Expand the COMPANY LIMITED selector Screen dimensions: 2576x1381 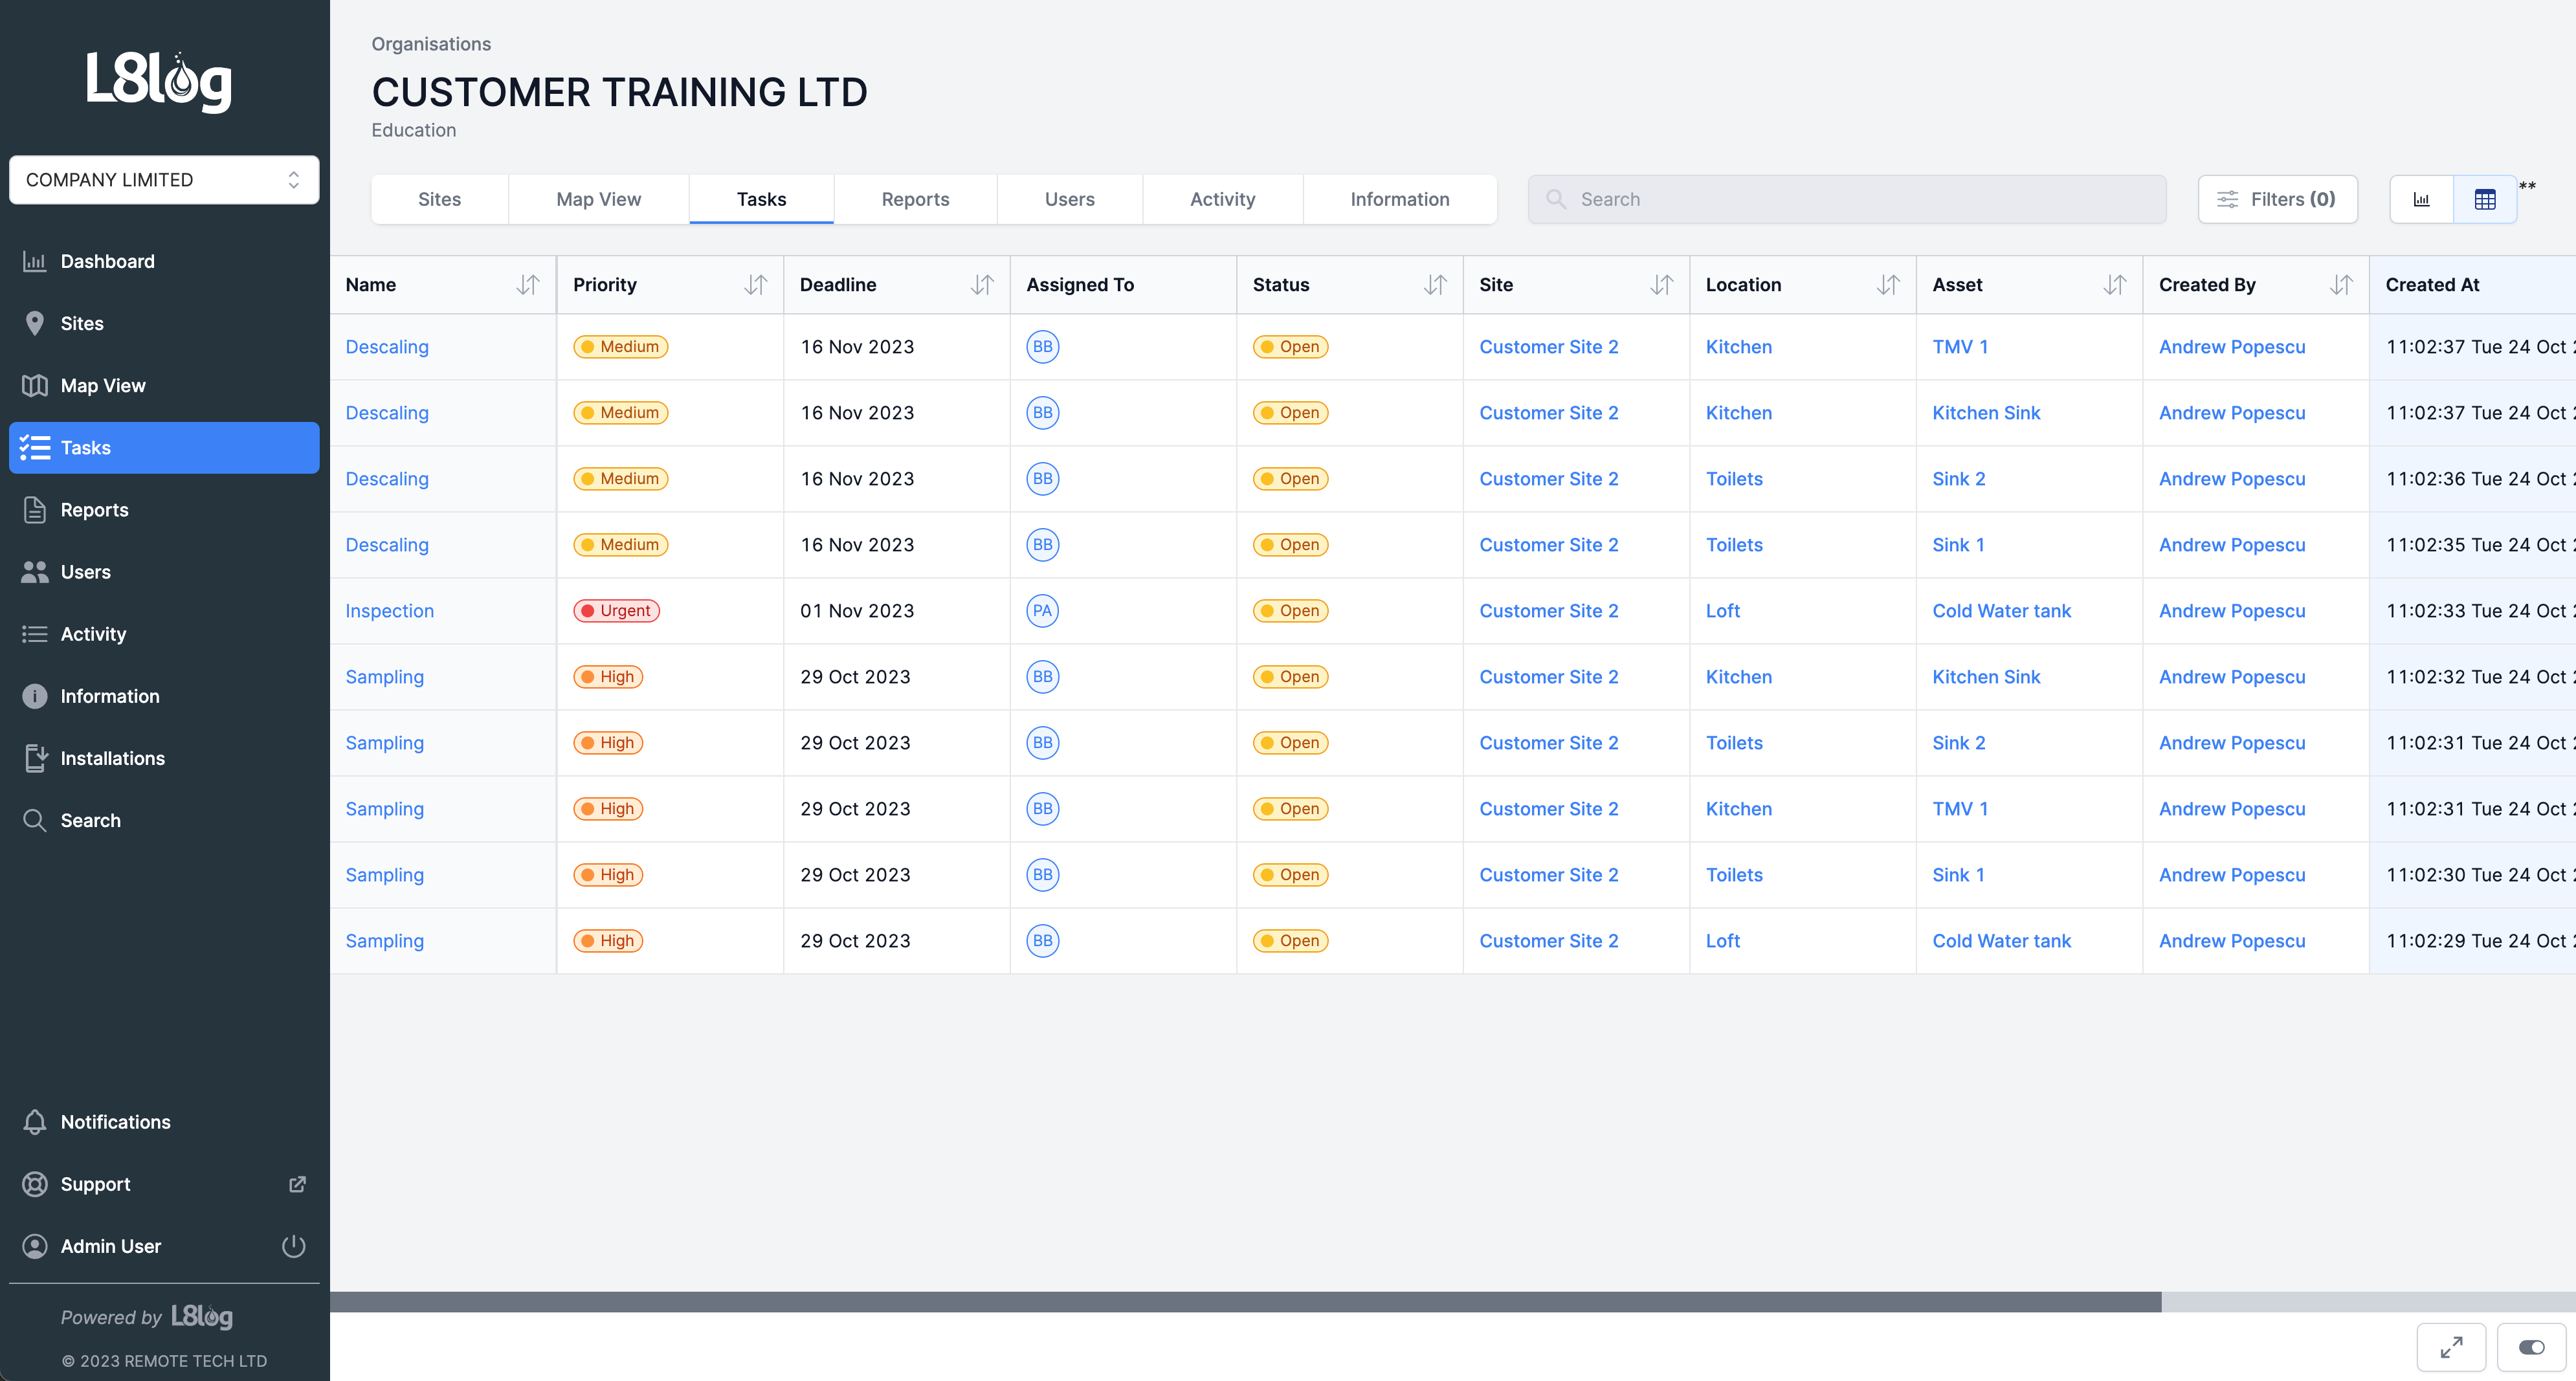[162, 177]
